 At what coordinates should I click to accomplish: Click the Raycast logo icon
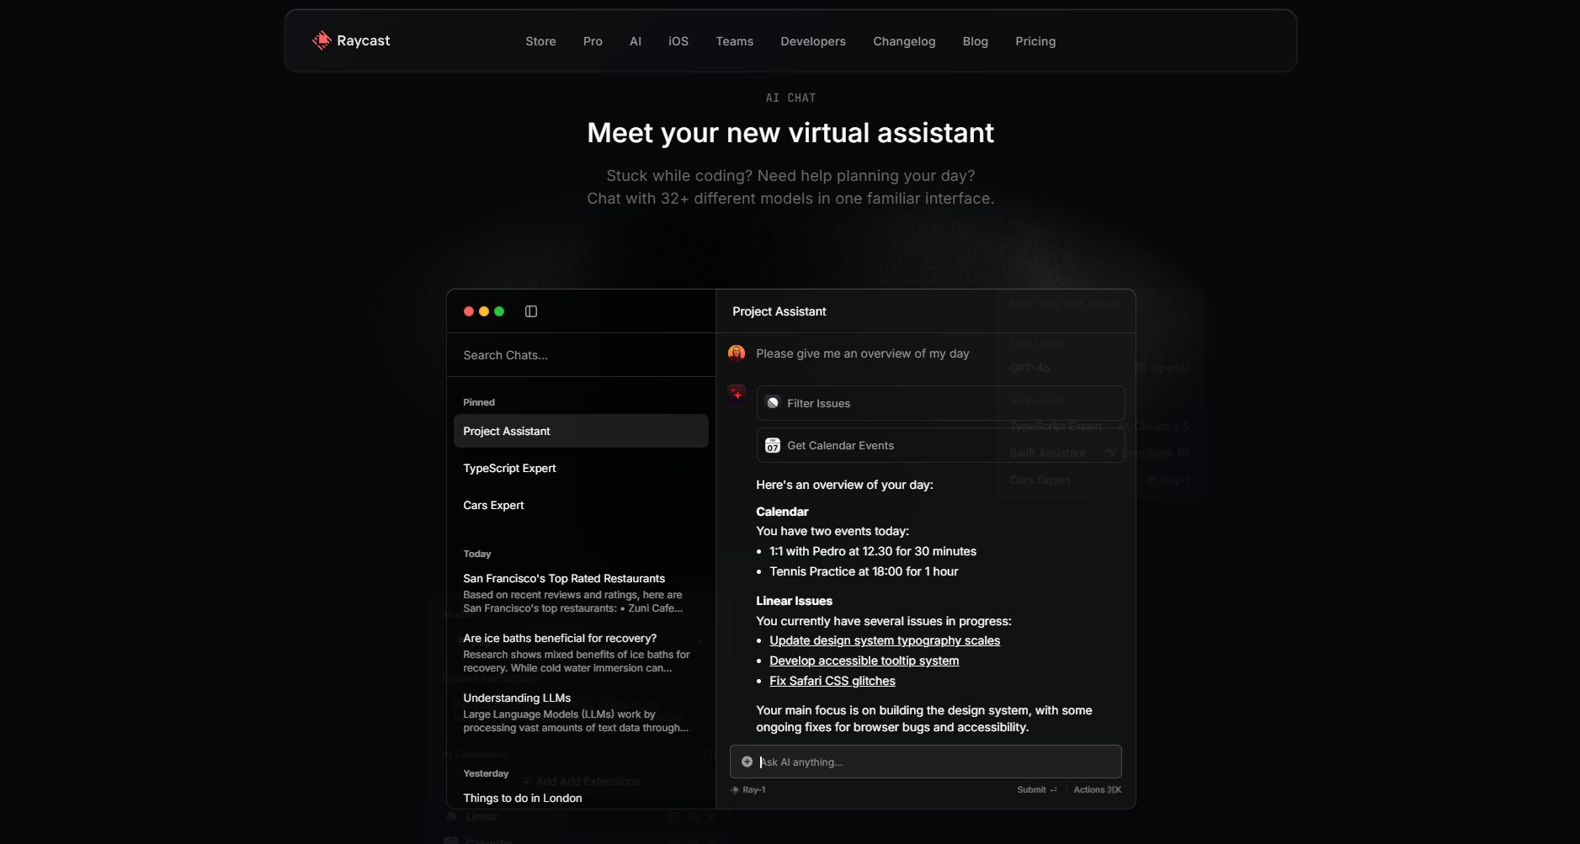coord(322,40)
